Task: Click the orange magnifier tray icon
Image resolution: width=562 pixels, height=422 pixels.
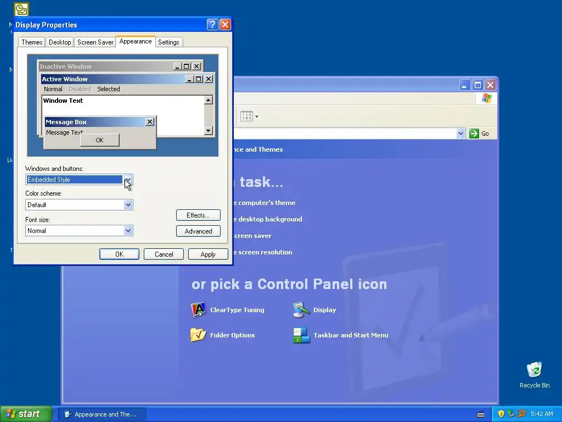Action: click(x=521, y=414)
